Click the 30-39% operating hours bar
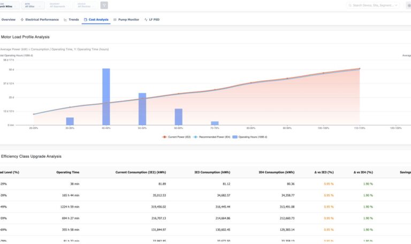Image resolution: width=411 pixels, height=244 pixels. pyautogui.click(x=70, y=121)
